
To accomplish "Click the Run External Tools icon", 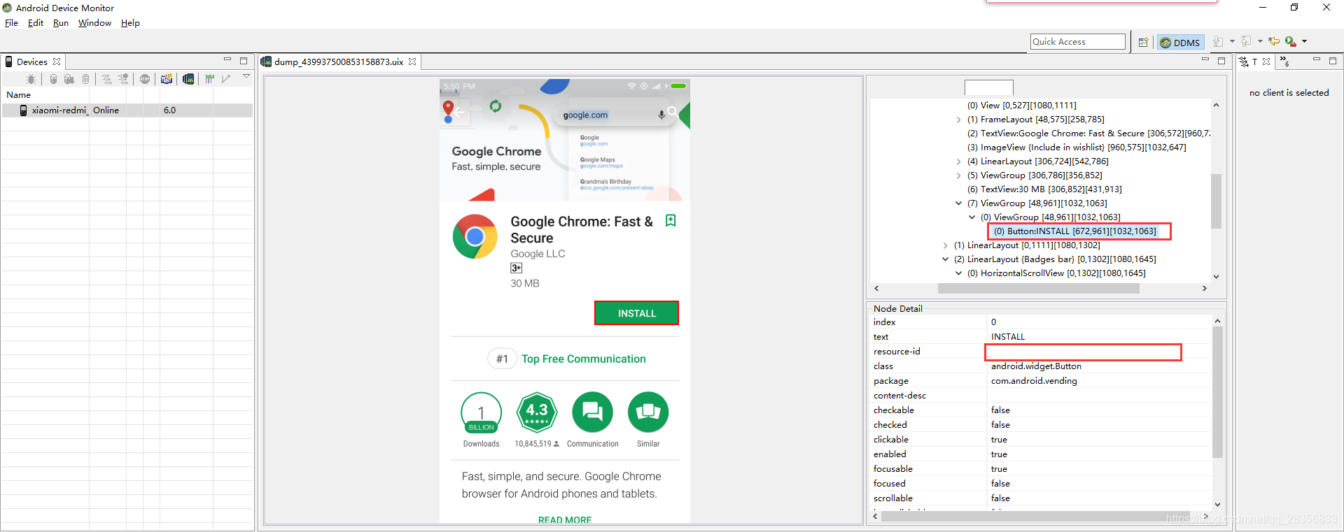I will pos(1291,41).
